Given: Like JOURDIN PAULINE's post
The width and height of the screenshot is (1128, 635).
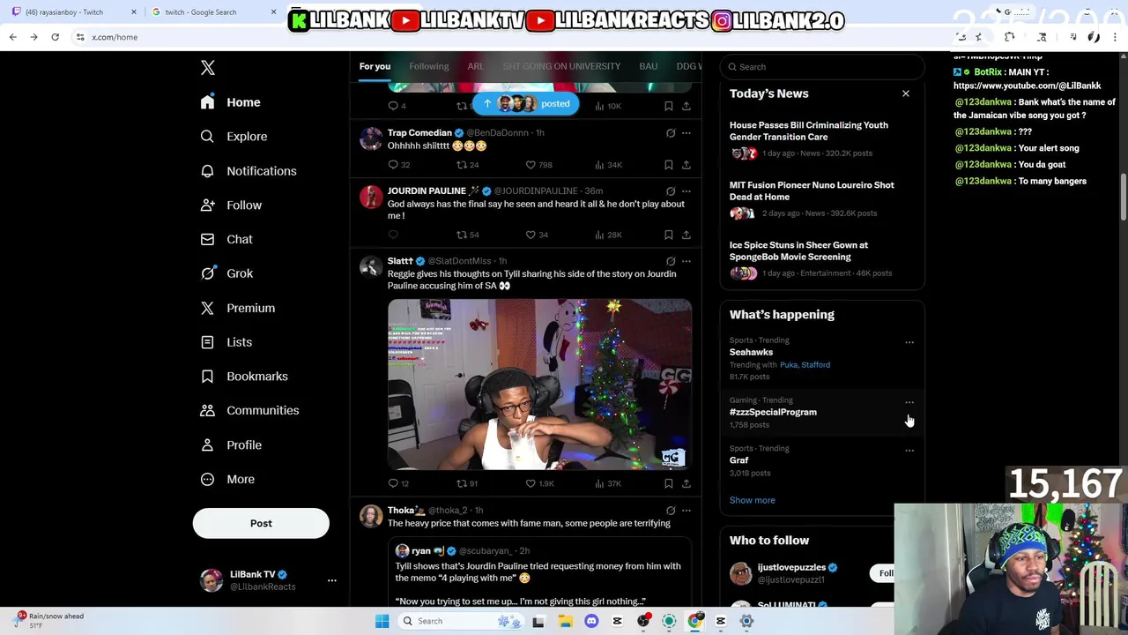Looking at the screenshot, I should [x=531, y=235].
